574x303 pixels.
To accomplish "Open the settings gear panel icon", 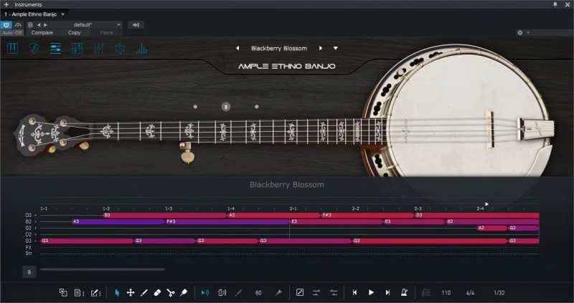I will (120, 48).
